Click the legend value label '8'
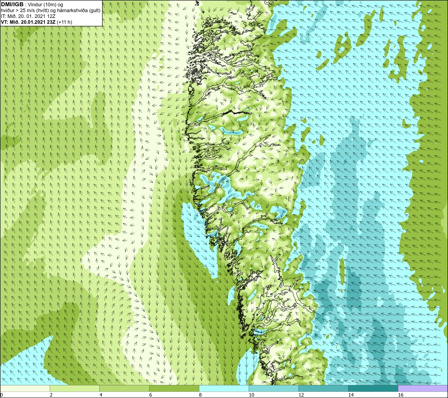 click(200, 395)
